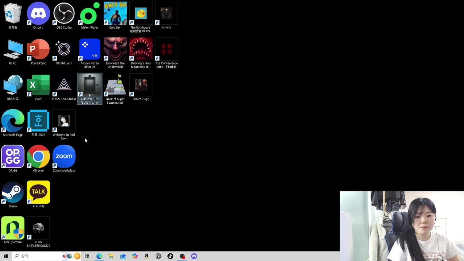This screenshot has height=261, width=464.
Task: Open Copilot from the taskbar
Action: (x=135, y=256)
